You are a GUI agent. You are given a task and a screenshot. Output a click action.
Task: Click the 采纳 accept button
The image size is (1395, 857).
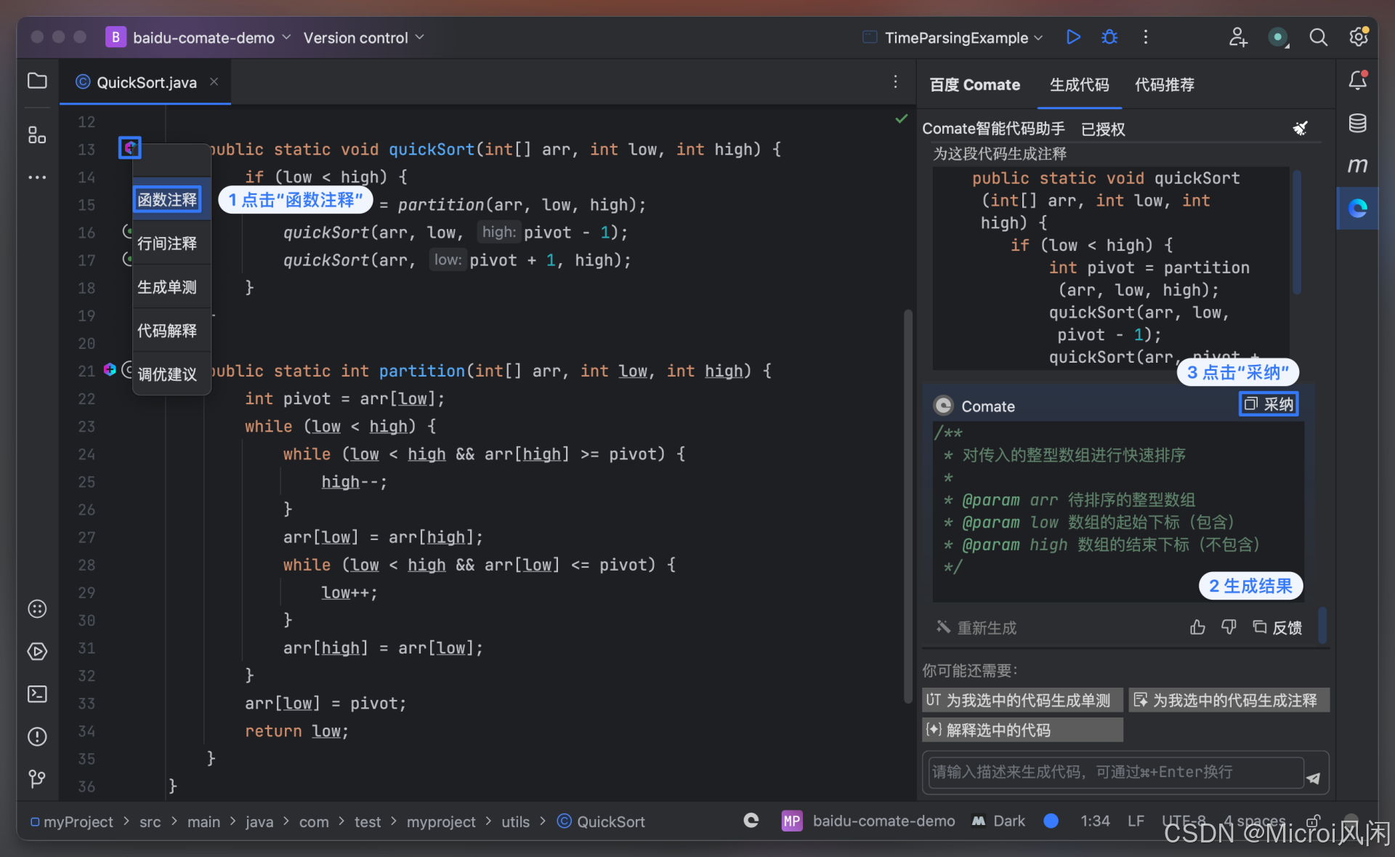pos(1269,404)
